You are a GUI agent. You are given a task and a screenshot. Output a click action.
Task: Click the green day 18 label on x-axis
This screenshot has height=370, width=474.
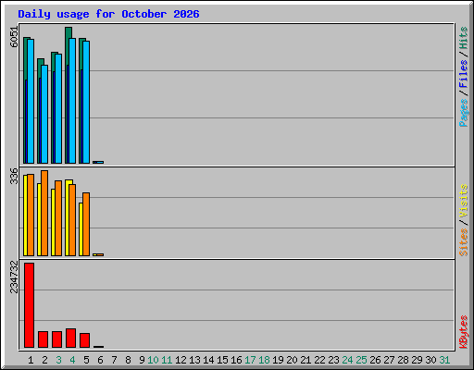click(x=264, y=360)
